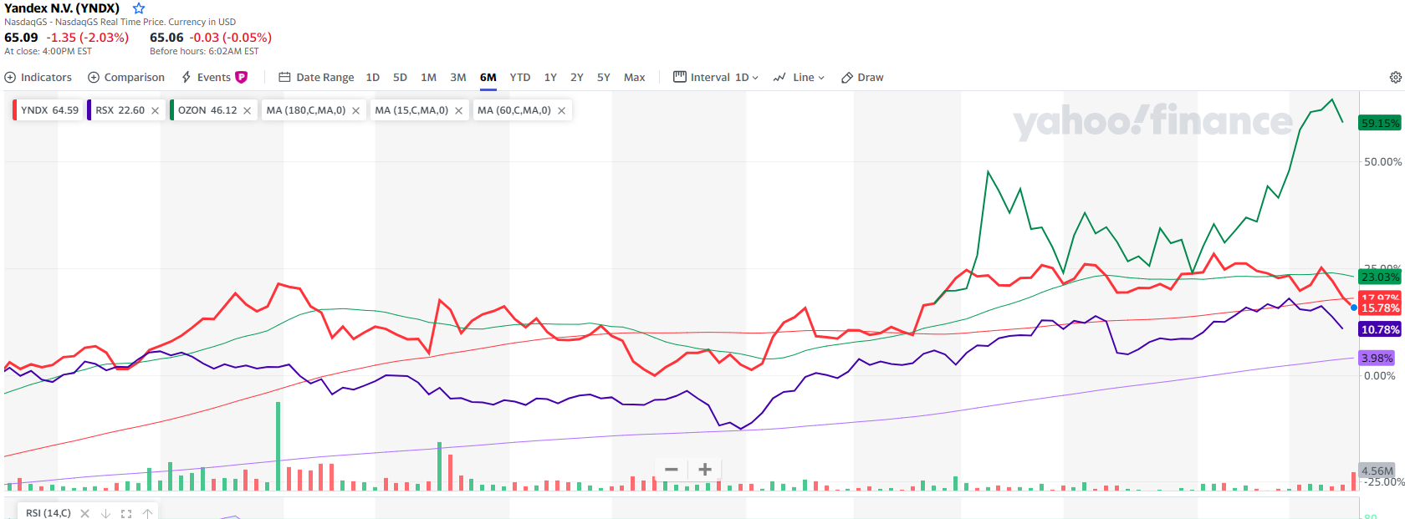
Task: Maximize the RSI panel
Action: pos(126,513)
